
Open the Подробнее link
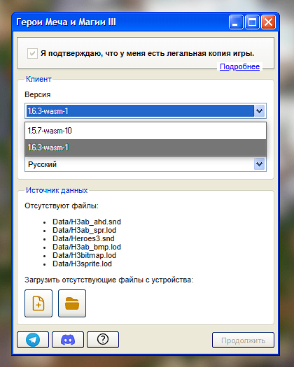(239, 66)
